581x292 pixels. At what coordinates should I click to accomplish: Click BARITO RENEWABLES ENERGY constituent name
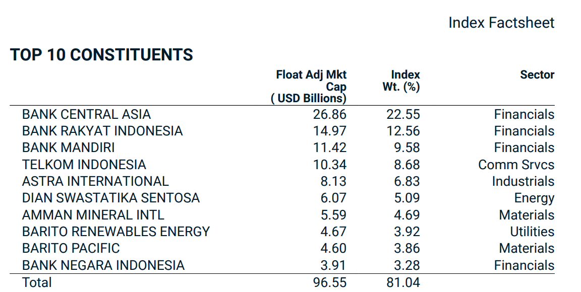(x=115, y=232)
